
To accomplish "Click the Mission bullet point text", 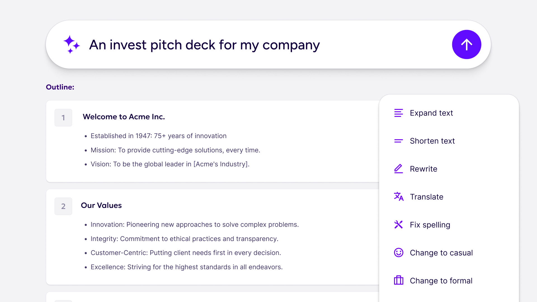I will [x=175, y=150].
